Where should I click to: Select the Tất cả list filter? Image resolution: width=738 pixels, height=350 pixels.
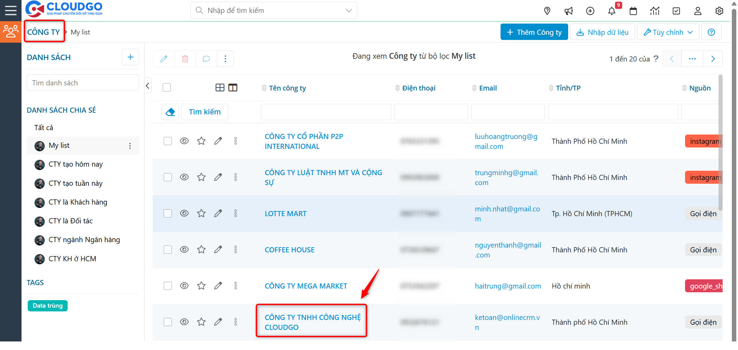[x=44, y=128]
